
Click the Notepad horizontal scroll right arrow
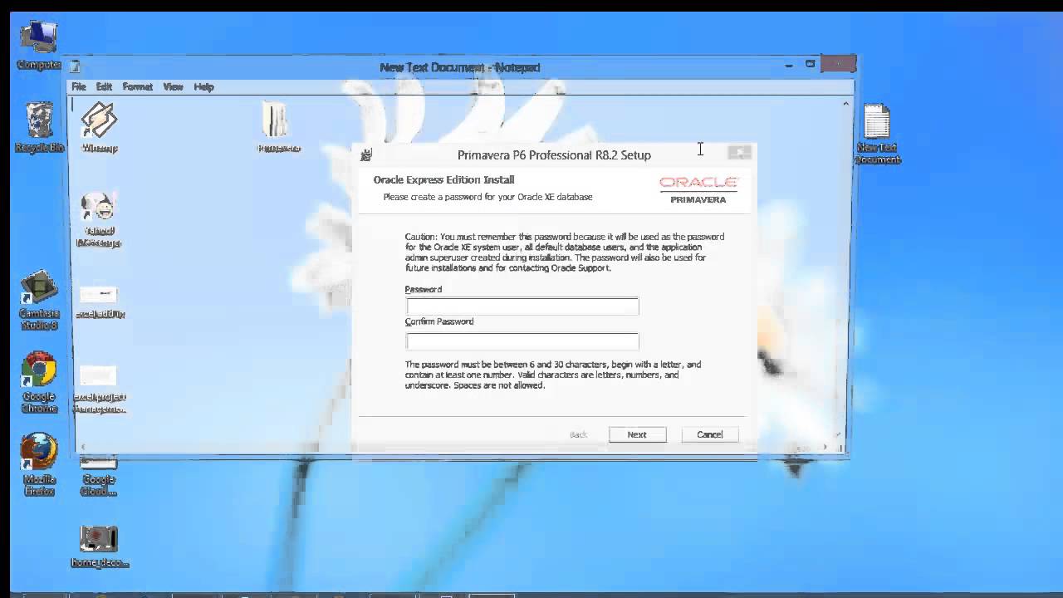pos(825,447)
